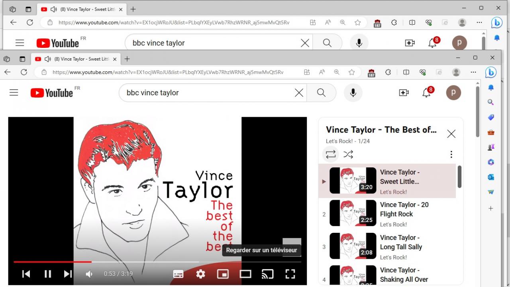The height and width of the screenshot is (287, 510).
Task: Open the account avatar menu in front window
Action: click(453, 93)
